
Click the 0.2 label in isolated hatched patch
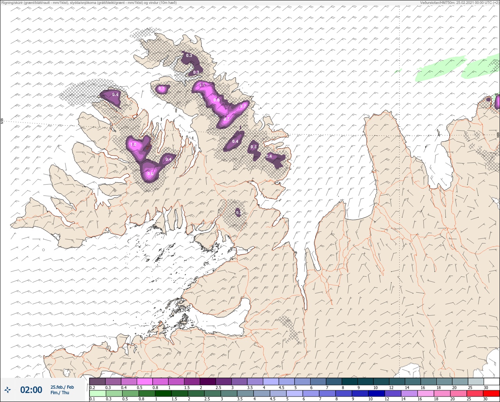point(238,213)
